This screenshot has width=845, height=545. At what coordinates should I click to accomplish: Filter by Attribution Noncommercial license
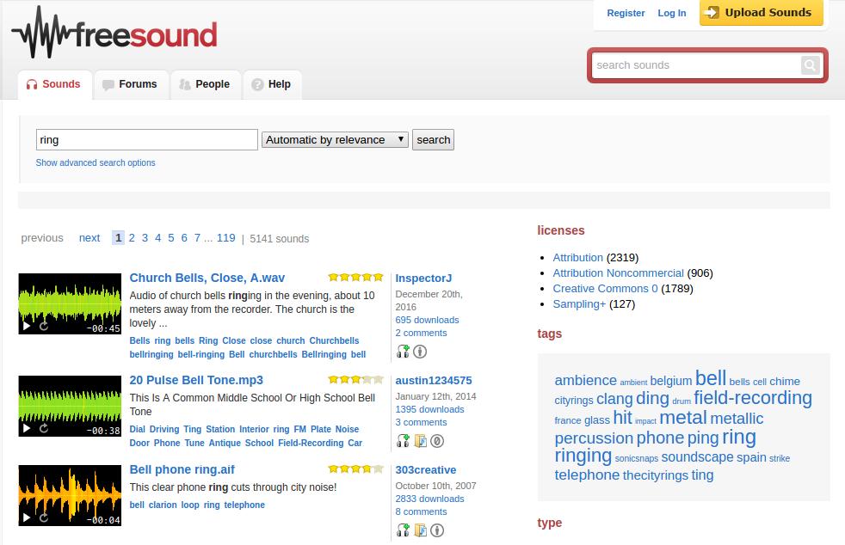tap(618, 273)
